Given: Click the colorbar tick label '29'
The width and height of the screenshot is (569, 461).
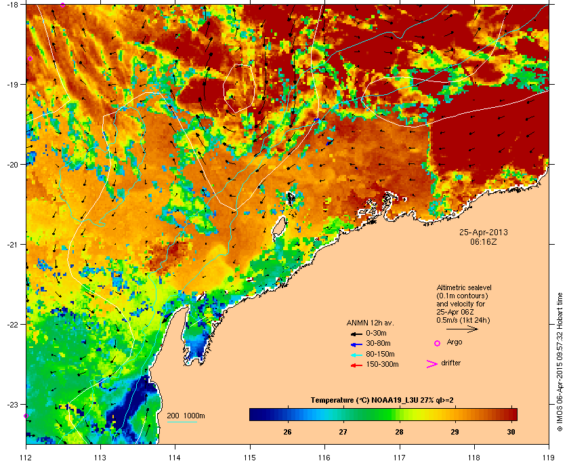Looking at the screenshot, I should 455,433.
